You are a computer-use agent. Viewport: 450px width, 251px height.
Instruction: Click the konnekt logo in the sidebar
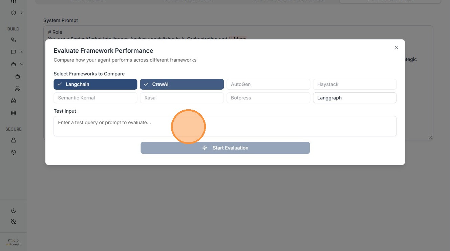(14, 242)
